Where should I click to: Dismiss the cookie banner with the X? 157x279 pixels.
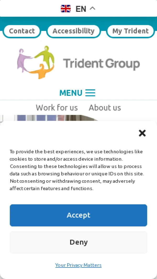coord(142,133)
